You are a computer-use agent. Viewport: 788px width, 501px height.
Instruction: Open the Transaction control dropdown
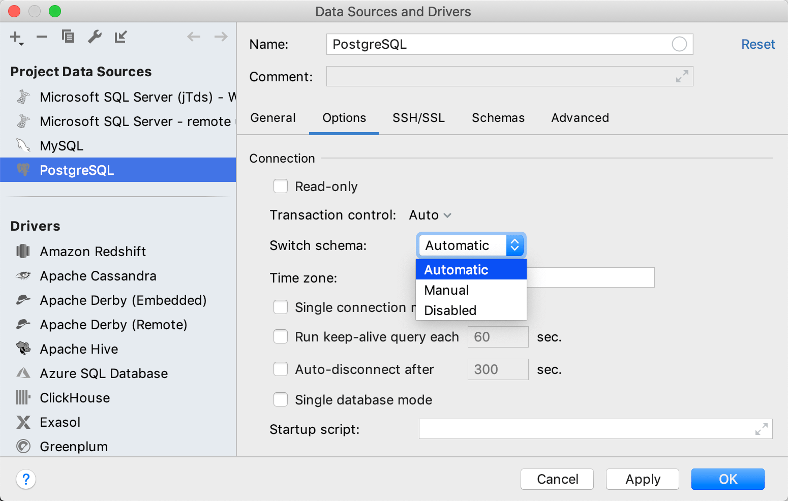[430, 215]
